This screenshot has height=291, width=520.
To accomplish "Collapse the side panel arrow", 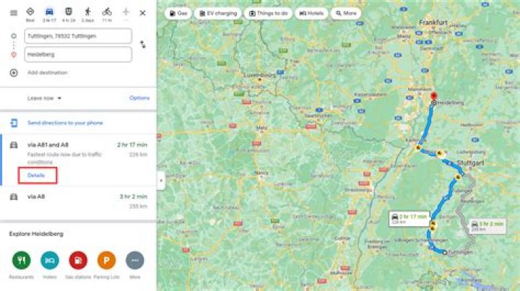I will (x=161, y=181).
